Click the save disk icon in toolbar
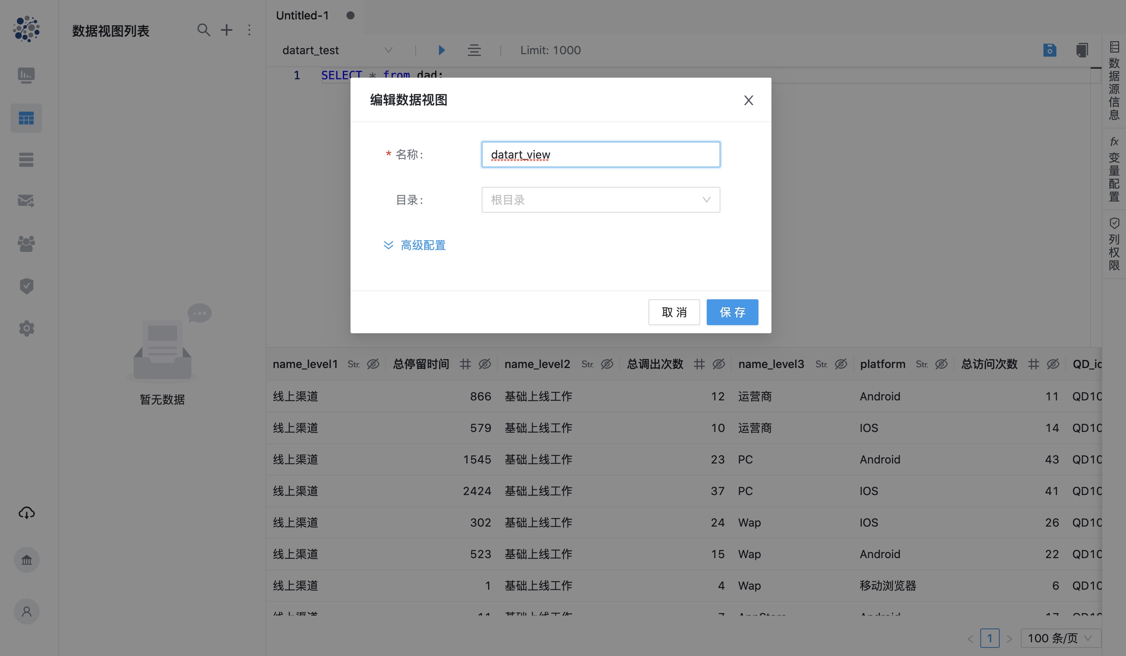 [x=1050, y=50]
